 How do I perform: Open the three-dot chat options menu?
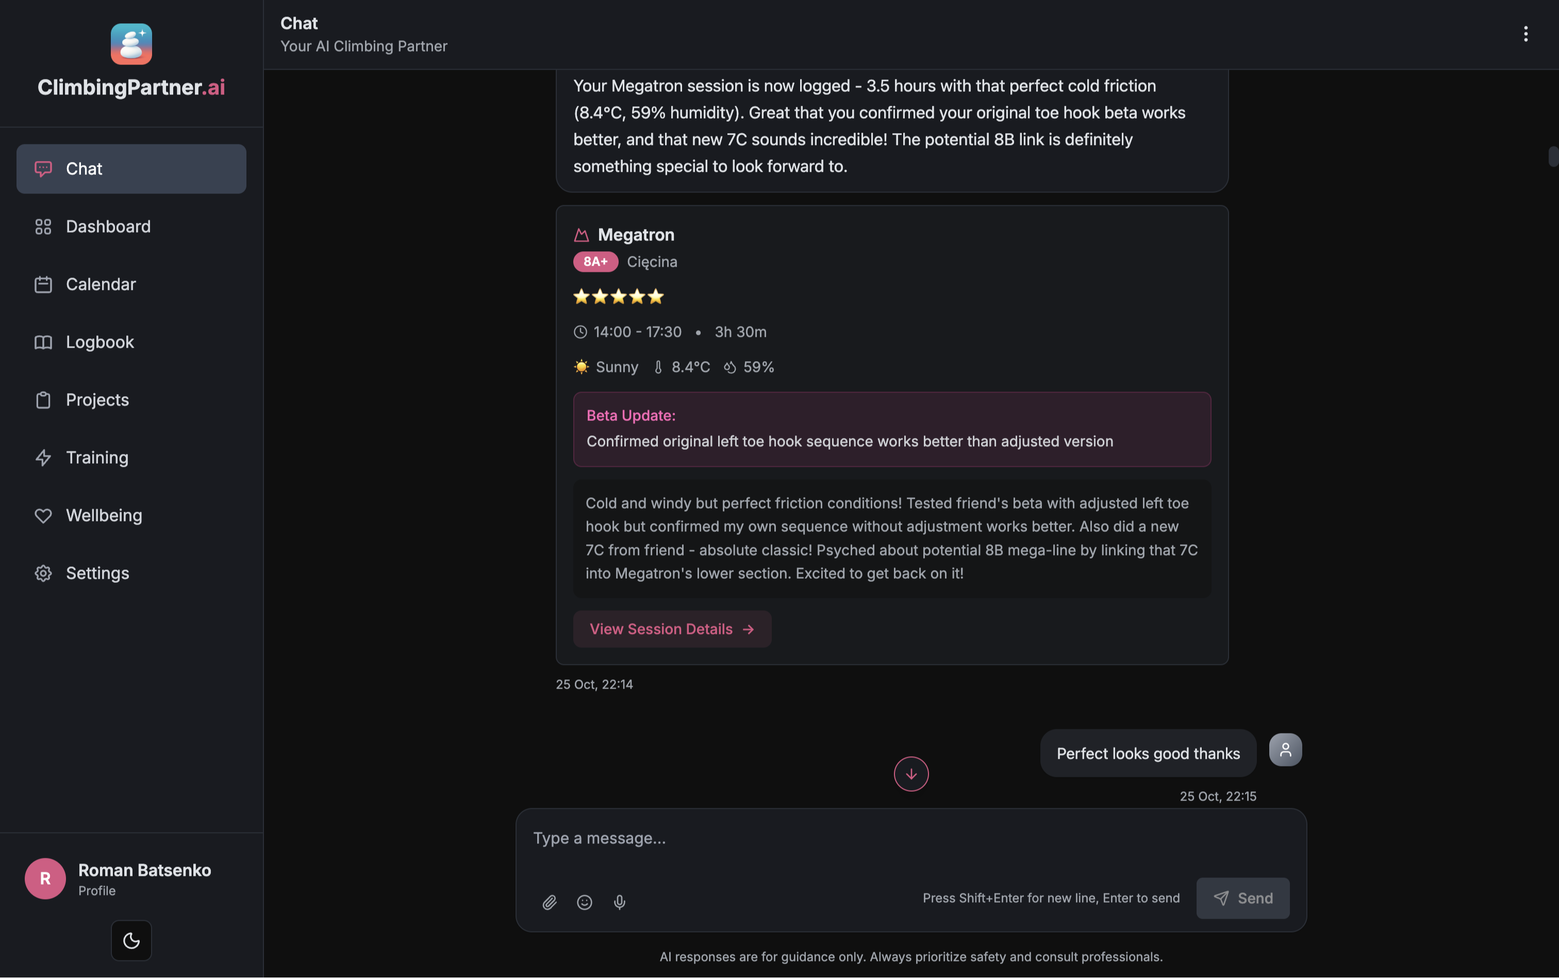pos(1525,34)
